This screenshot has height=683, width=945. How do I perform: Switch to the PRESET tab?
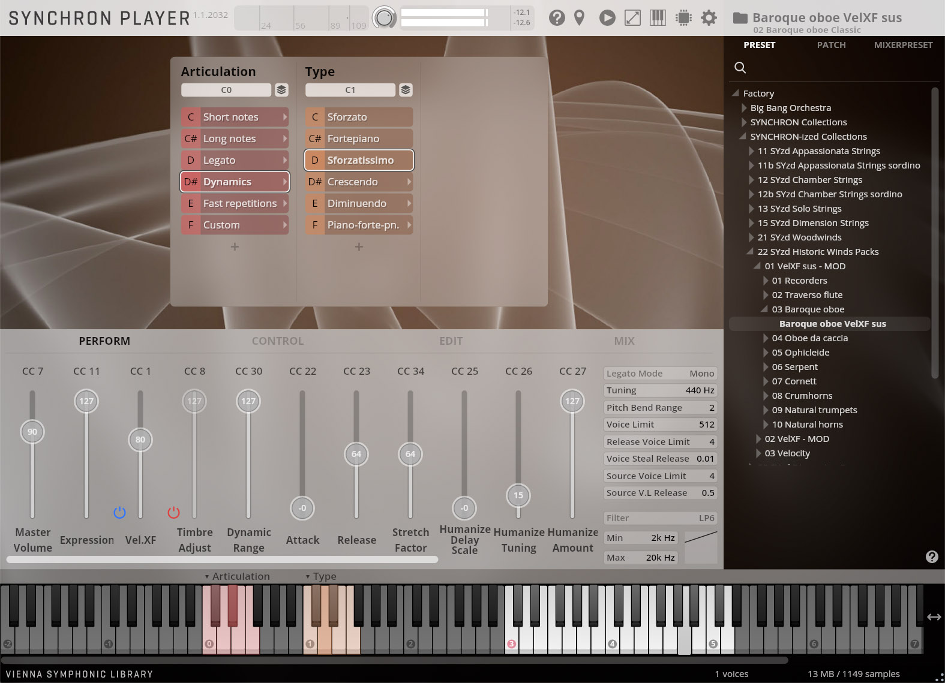point(760,45)
